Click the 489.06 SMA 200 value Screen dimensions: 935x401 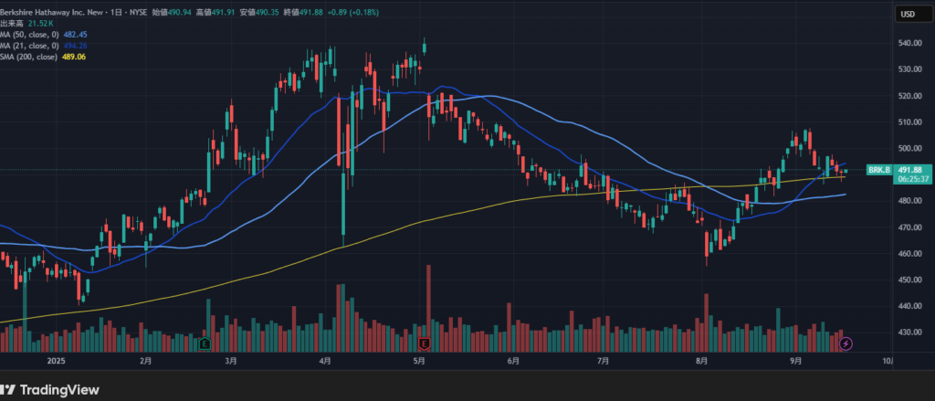pyautogui.click(x=74, y=57)
